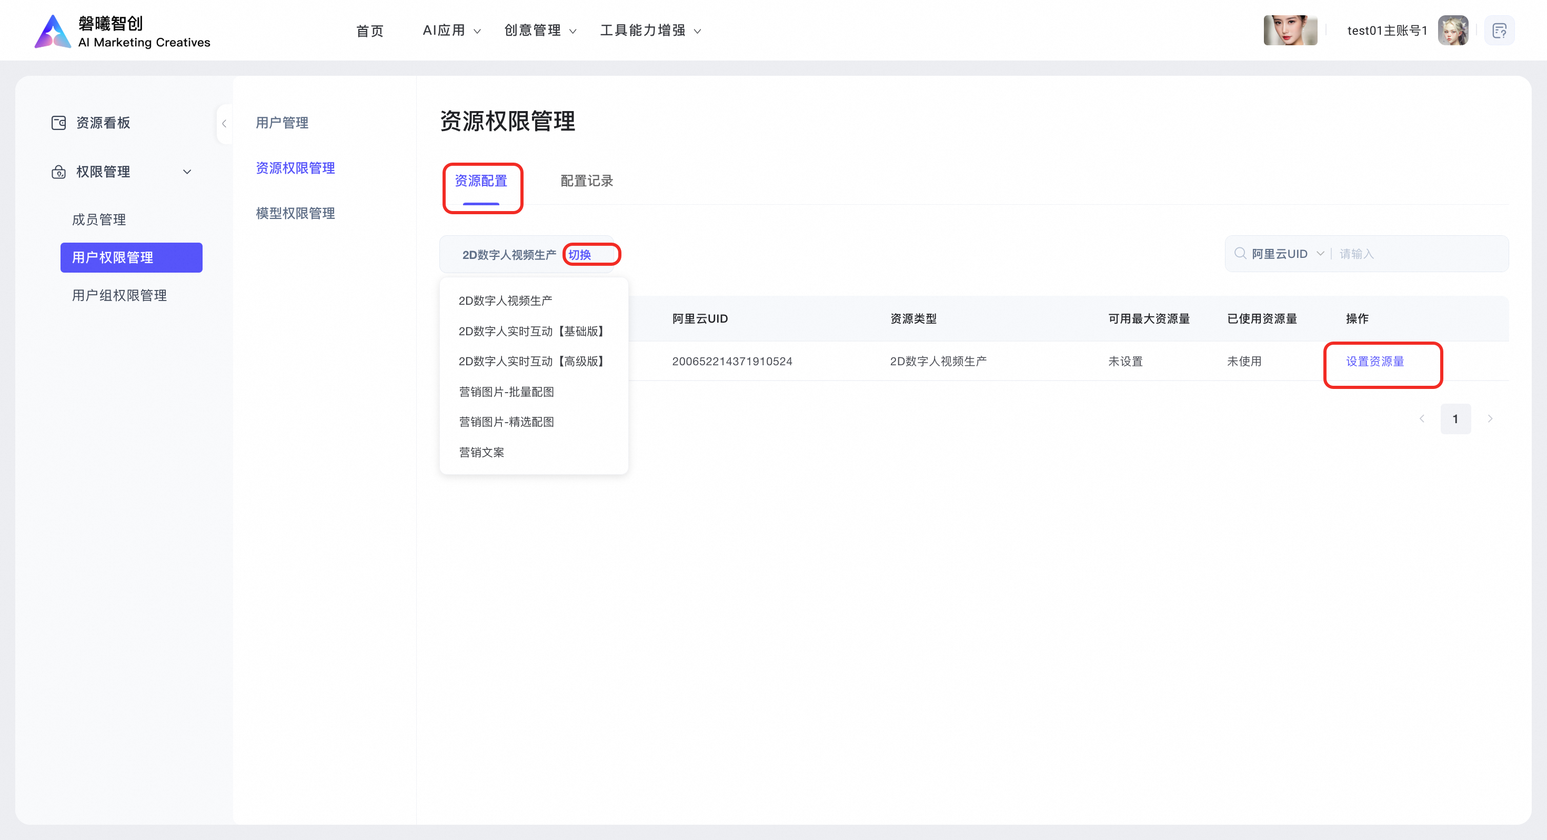Expand the 工具能力增强 menu
1547x840 pixels.
tap(650, 31)
